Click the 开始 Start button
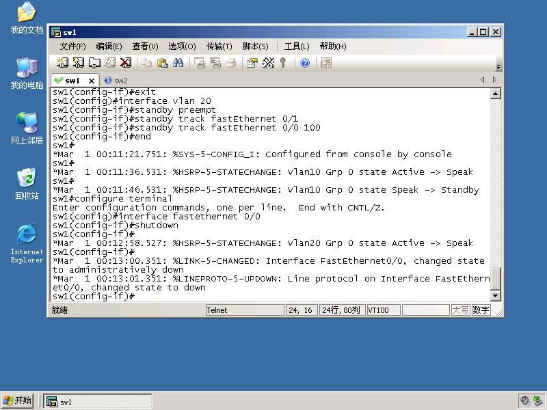 tap(17, 400)
